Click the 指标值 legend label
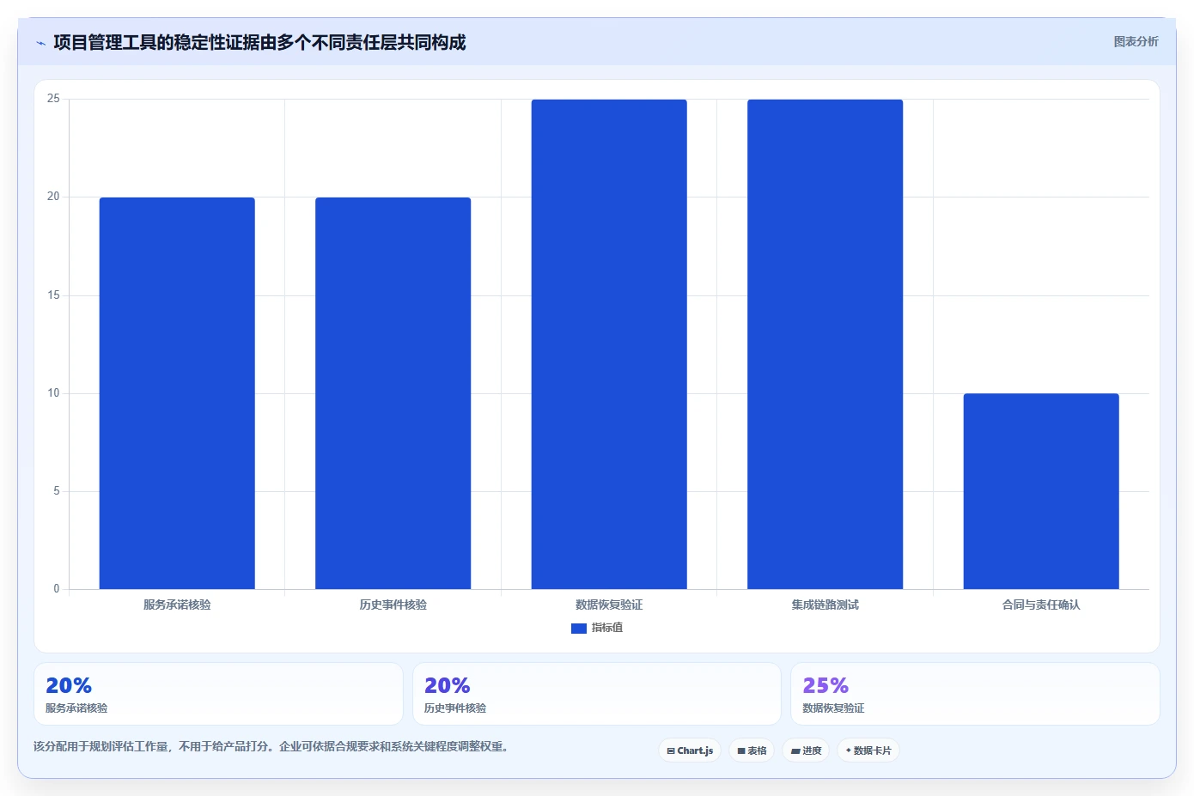The height and width of the screenshot is (796, 1194). tap(607, 628)
